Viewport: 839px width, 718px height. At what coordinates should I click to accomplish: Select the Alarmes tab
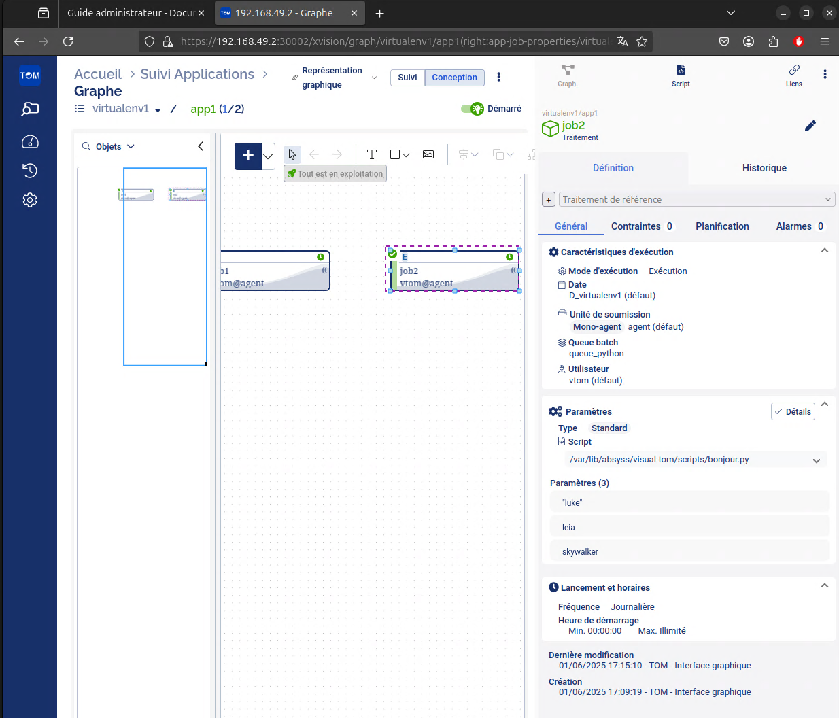click(x=800, y=226)
